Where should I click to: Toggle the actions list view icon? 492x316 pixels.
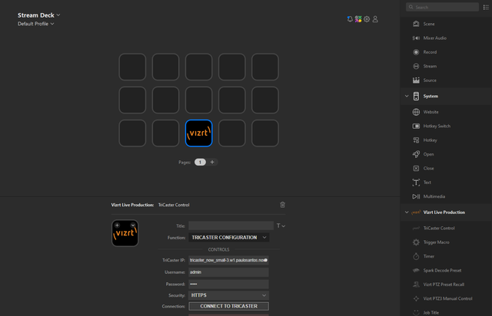click(486, 7)
